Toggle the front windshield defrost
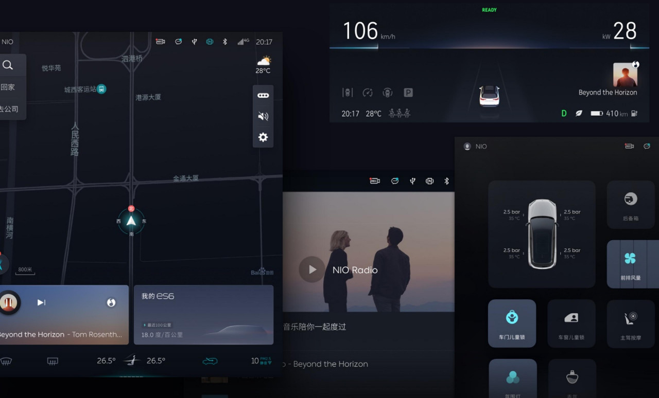Viewport: 659px width, 398px height. click(6, 361)
